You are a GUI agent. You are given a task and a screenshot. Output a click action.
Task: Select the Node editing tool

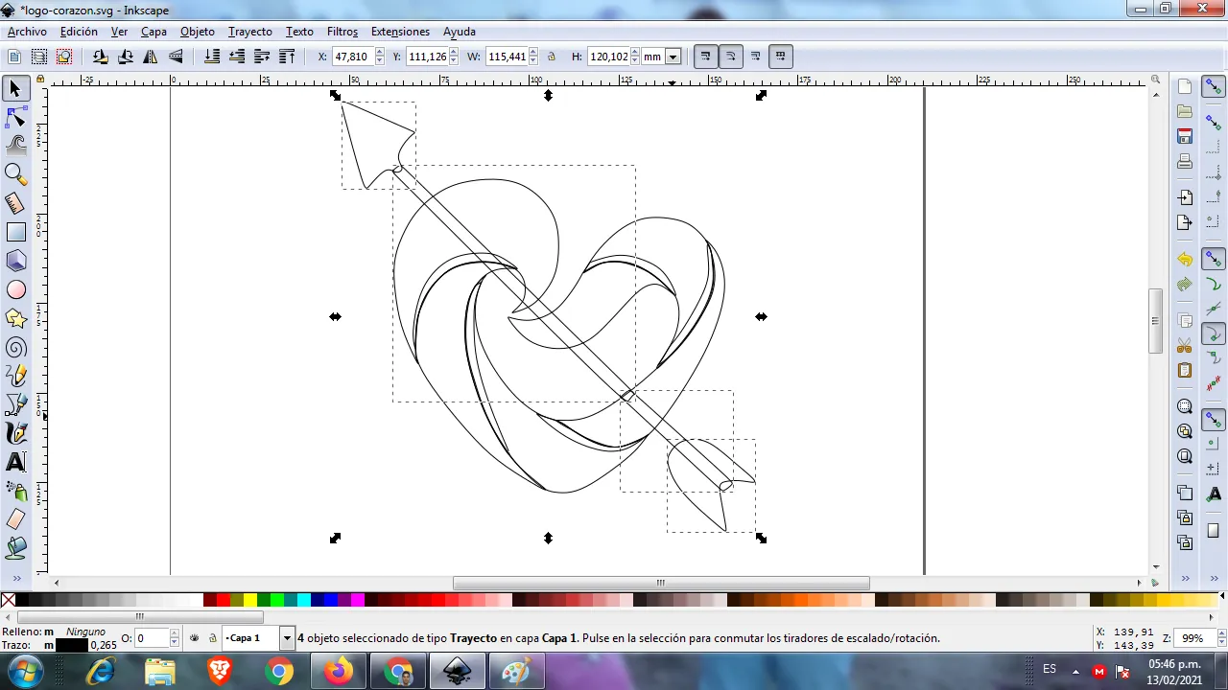click(15, 117)
